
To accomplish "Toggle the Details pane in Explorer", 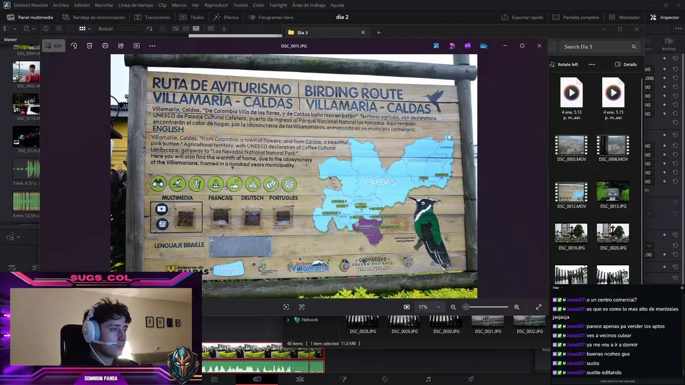I will [x=626, y=64].
